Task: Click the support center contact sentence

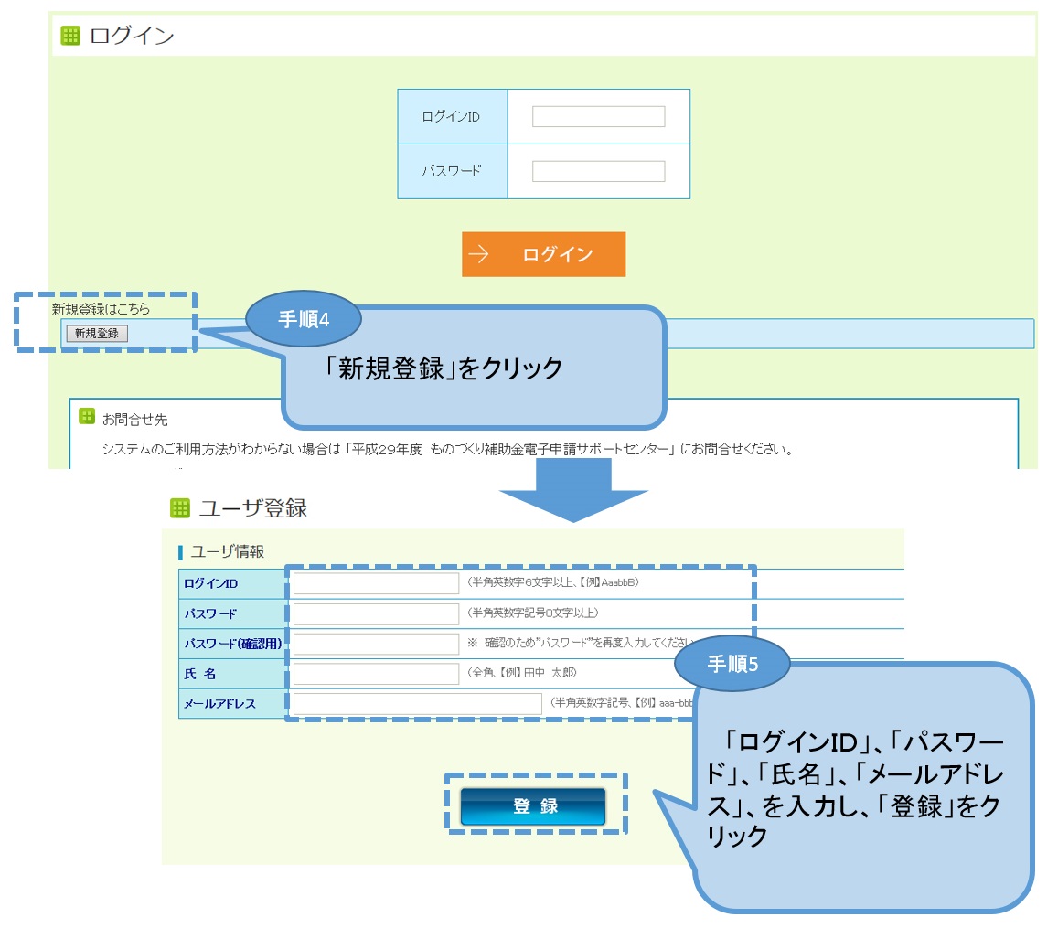Action: [448, 449]
